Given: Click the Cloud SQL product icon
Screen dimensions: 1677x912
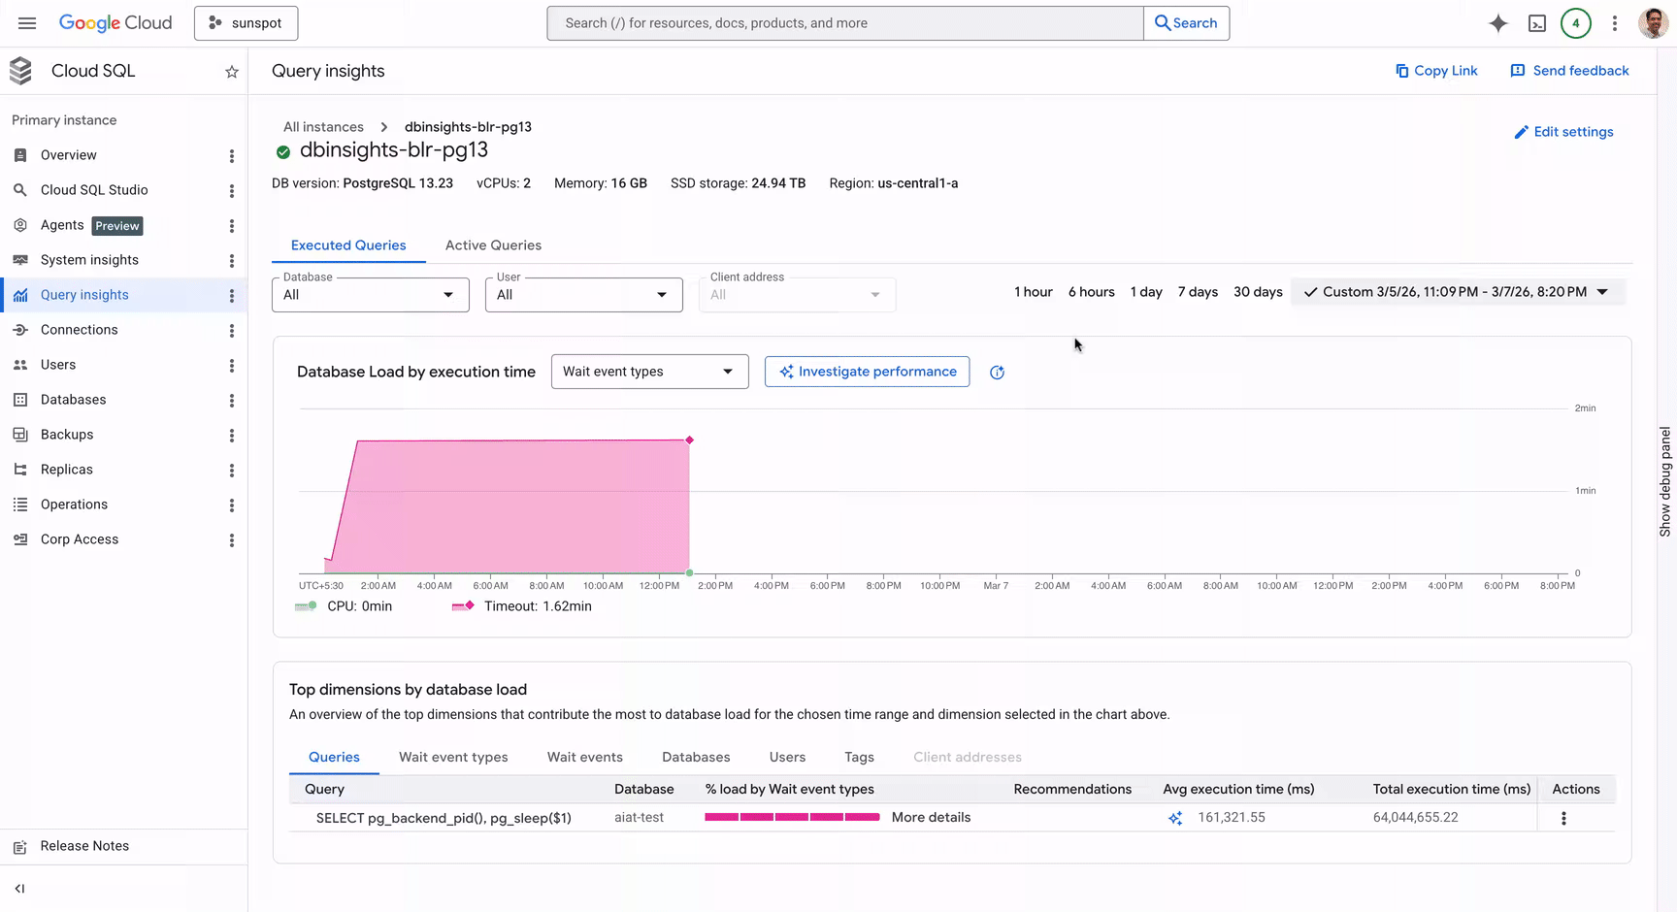Looking at the screenshot, I should (20, 71).
